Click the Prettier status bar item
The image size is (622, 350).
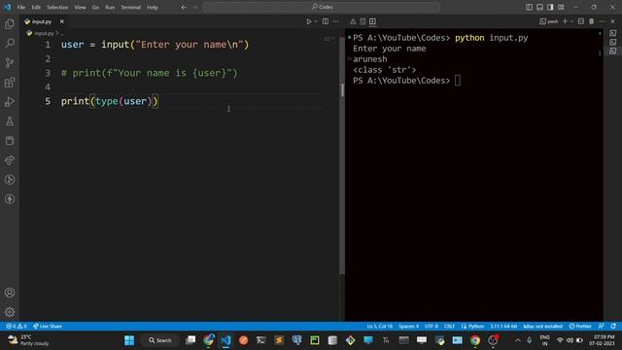pos(580,327)
